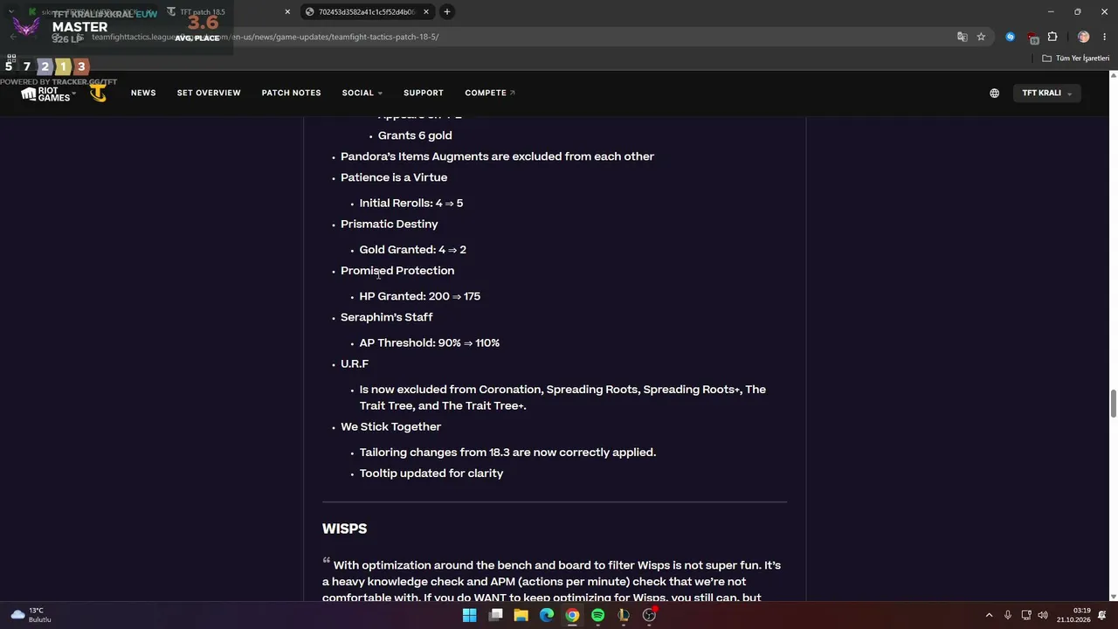Expand the SOCIAL navigation dropdown
The image size is (1118, 629).
[362, 93]
